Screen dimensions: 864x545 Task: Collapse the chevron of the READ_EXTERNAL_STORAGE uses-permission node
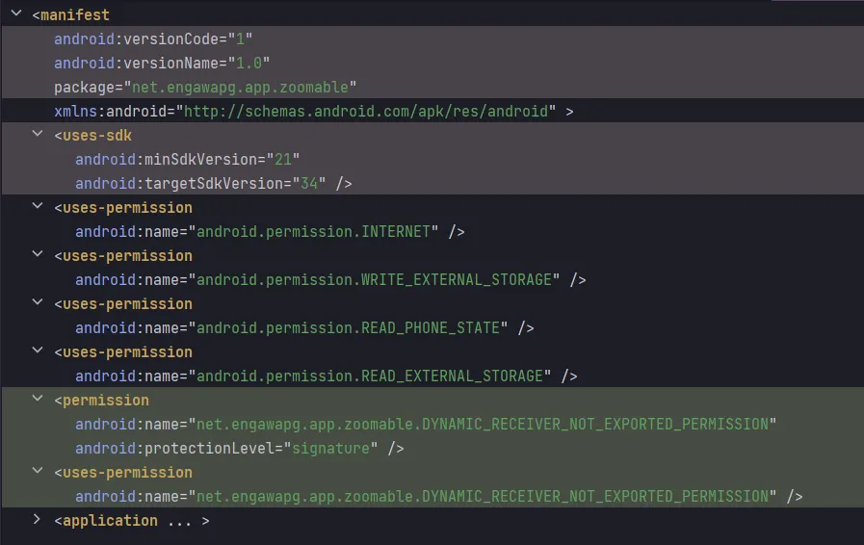[x=38, y=352]
